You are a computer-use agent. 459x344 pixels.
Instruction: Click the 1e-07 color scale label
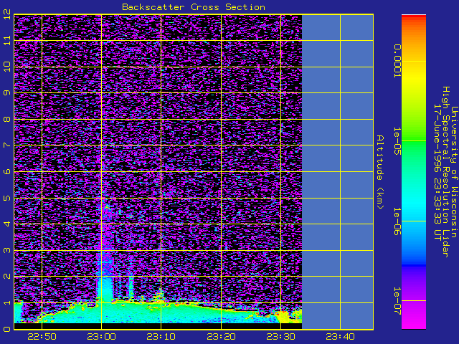point(397,301)
